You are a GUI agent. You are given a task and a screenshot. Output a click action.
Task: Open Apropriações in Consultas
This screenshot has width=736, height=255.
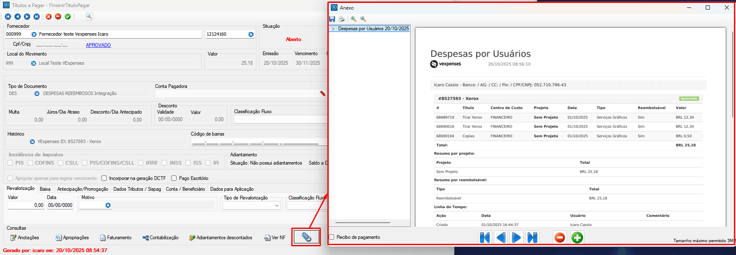pos(72,238)
